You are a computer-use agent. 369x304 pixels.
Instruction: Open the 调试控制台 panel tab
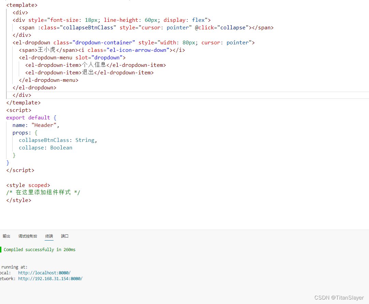(x=28, y=236)
